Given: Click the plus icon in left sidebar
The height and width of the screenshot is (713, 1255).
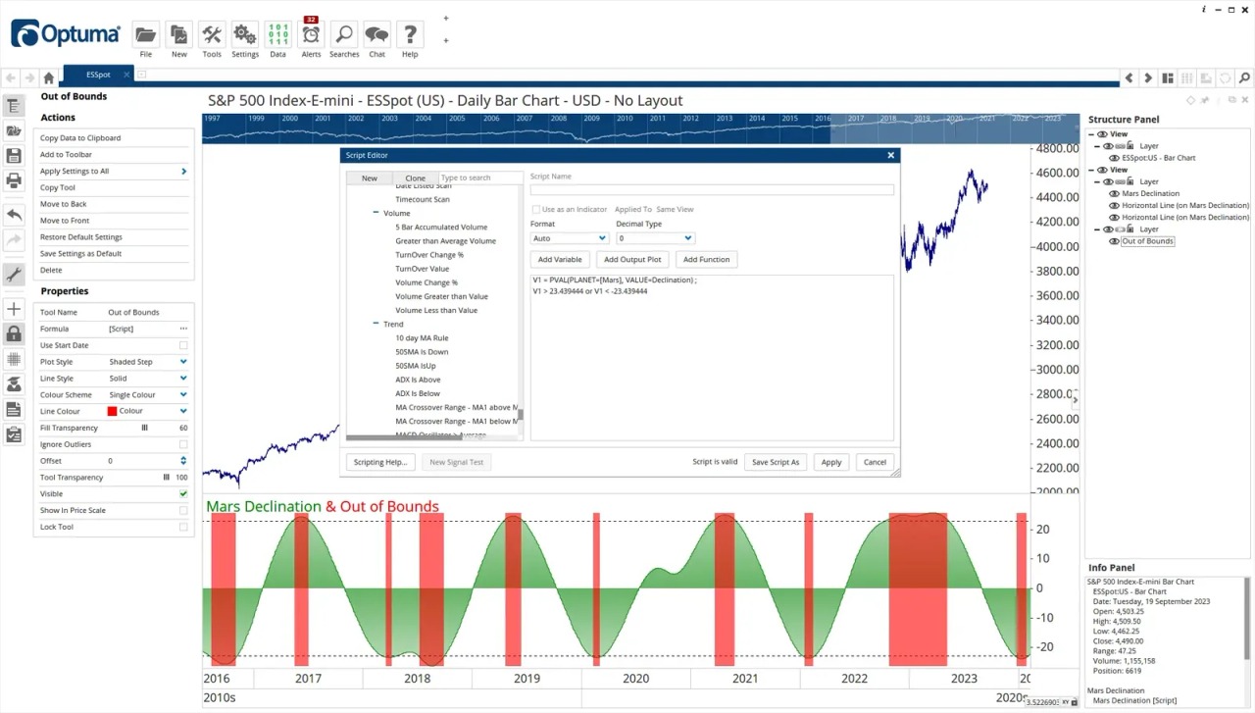Looking at the screenshot, I should pyautogui.click(x=14, y=309).
